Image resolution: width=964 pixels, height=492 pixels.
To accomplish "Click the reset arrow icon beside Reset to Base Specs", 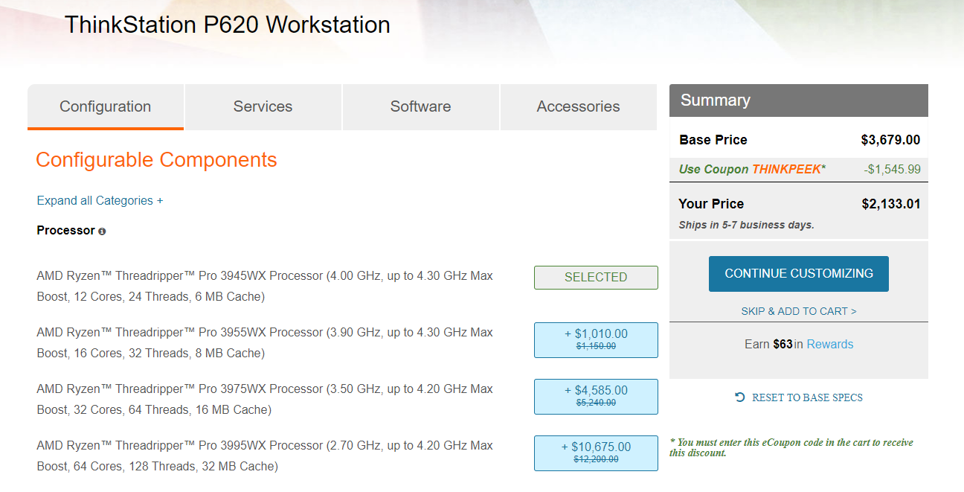I will [739, 397].
